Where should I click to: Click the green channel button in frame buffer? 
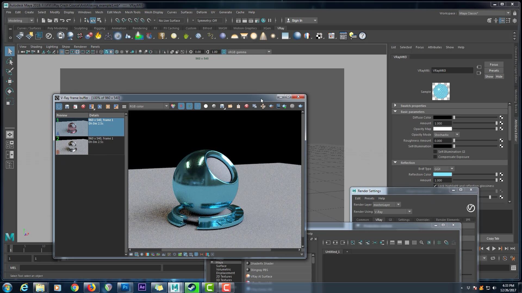coord(189,106)
